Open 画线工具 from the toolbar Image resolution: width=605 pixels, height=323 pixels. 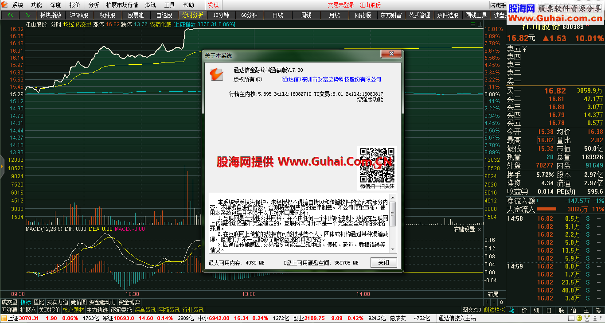(x=476, y=15)
